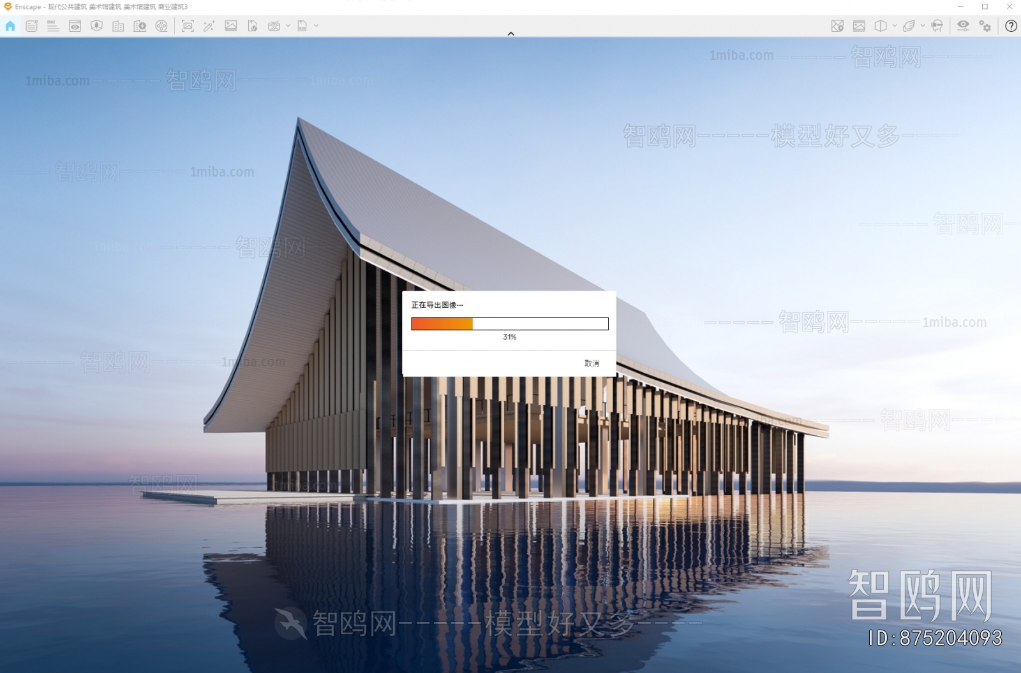
Task: Open the projection mode dropdown
Action: (x=895, y=26)
